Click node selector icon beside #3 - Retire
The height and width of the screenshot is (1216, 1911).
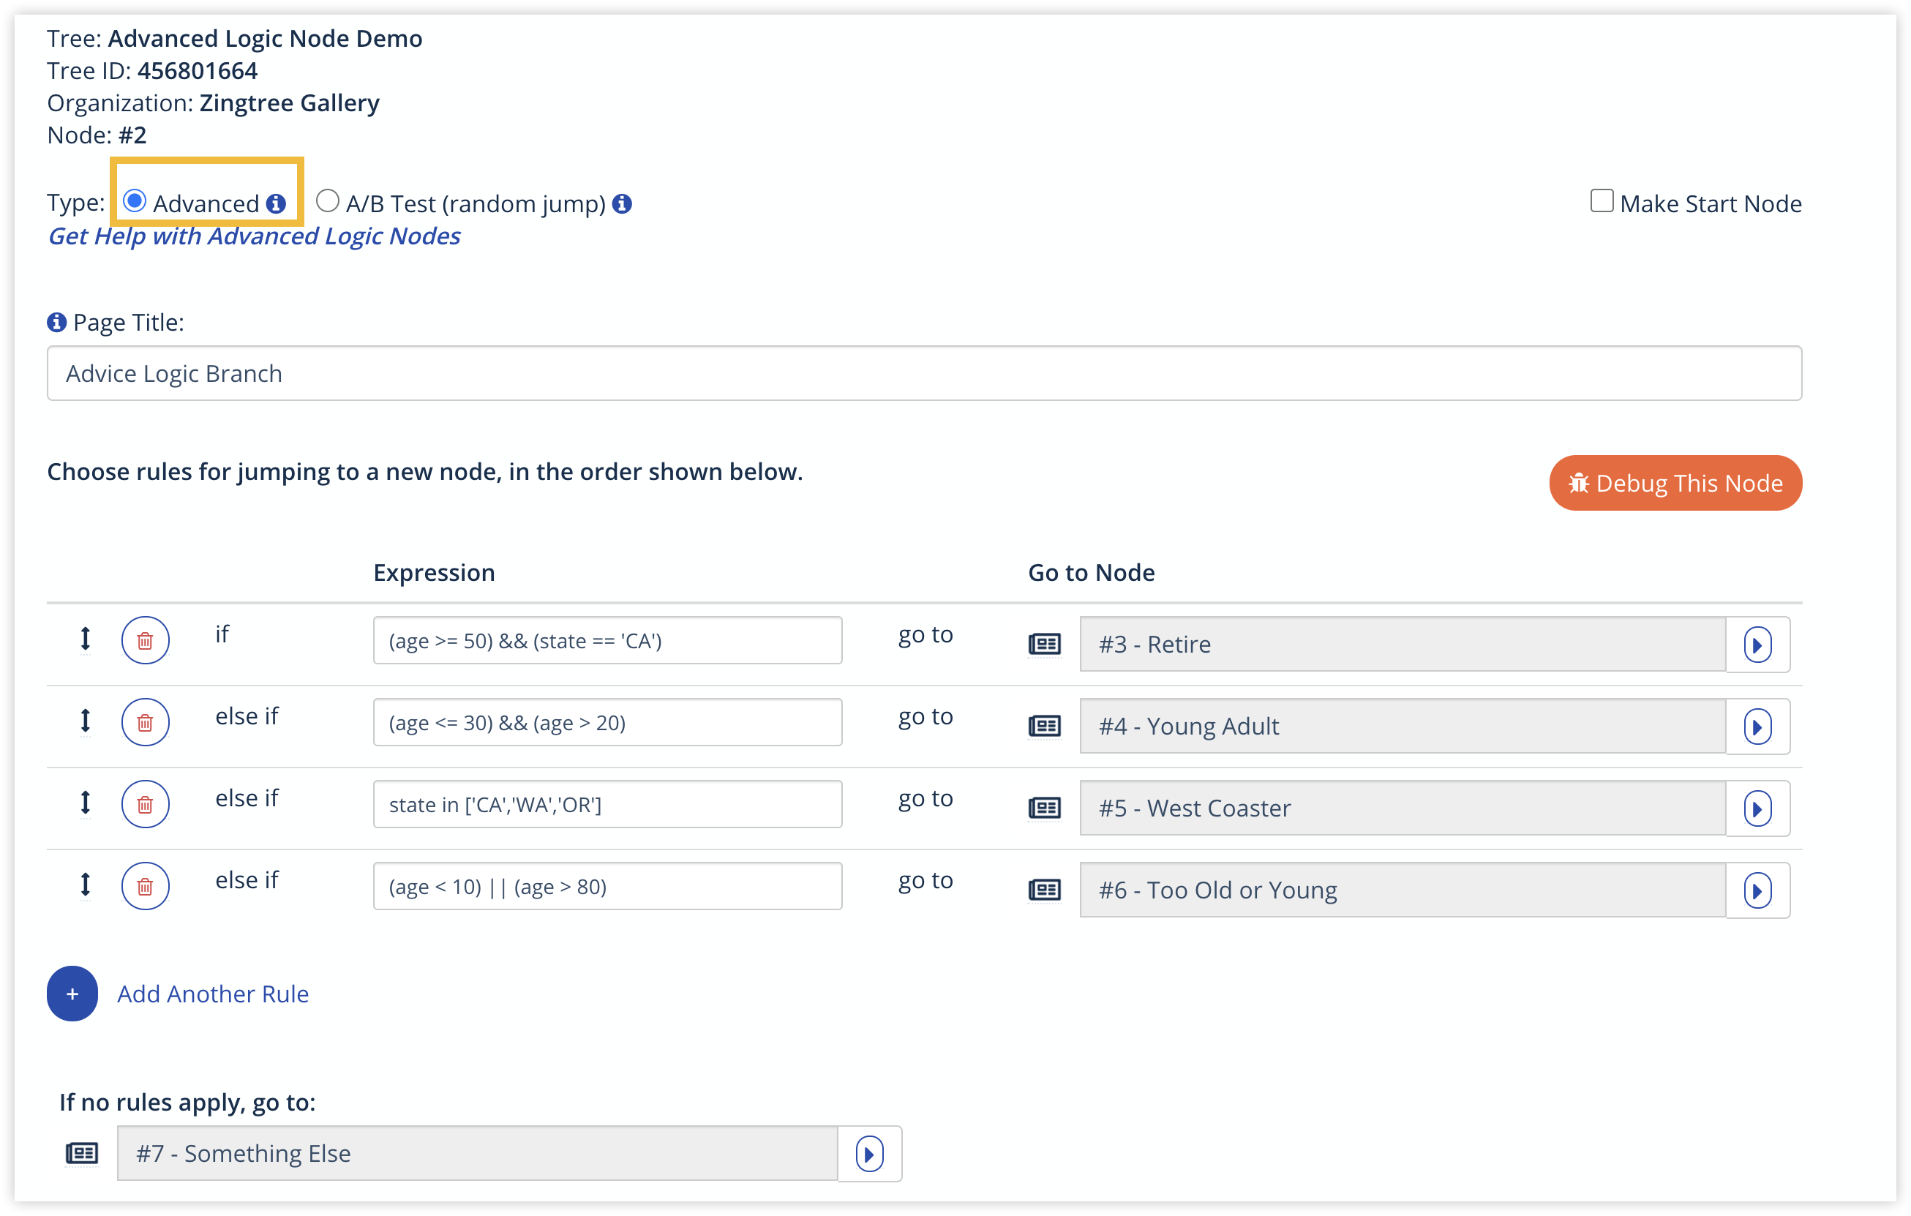tap(1044, 644)
